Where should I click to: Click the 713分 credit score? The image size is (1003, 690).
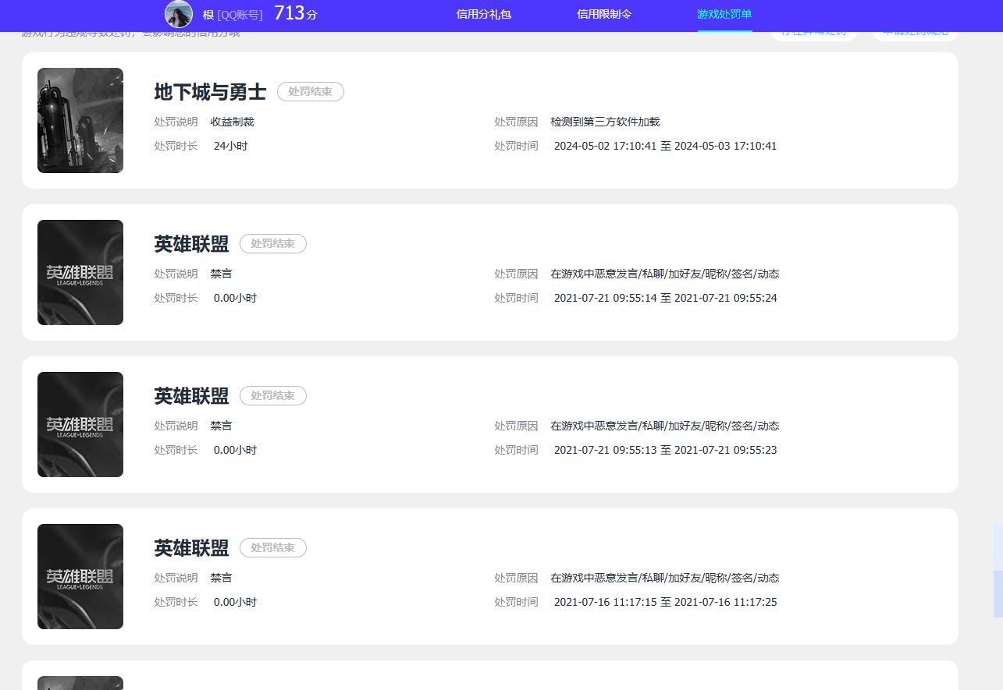pos(295,13)
